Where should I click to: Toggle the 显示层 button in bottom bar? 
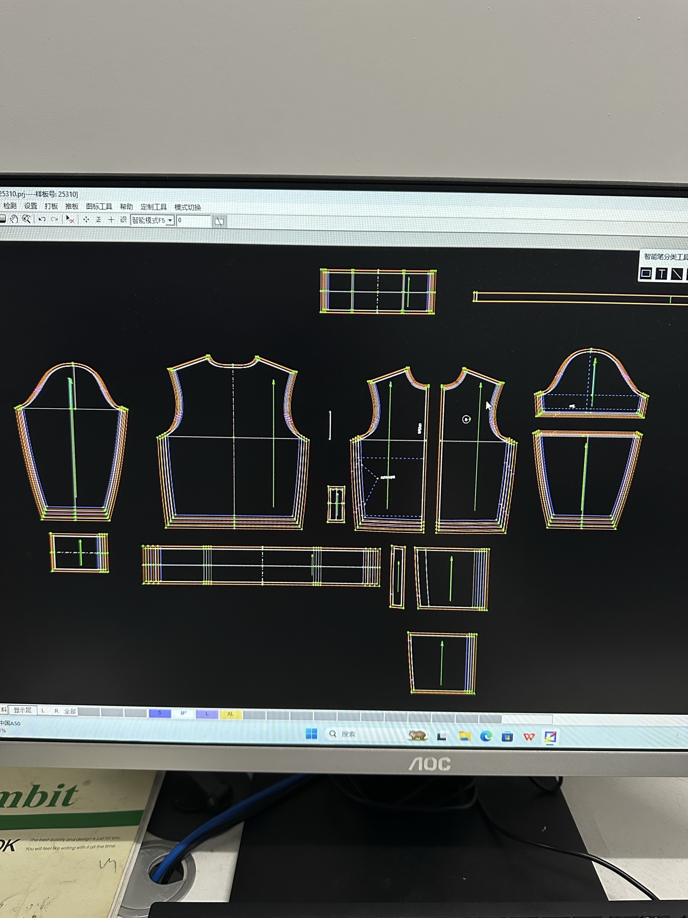[22, 710]
